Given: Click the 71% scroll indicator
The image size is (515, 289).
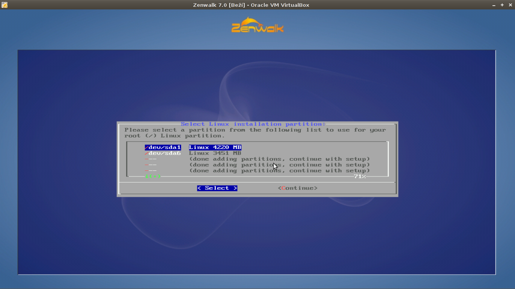Looking at the screenshot, I should coord(360,176).
